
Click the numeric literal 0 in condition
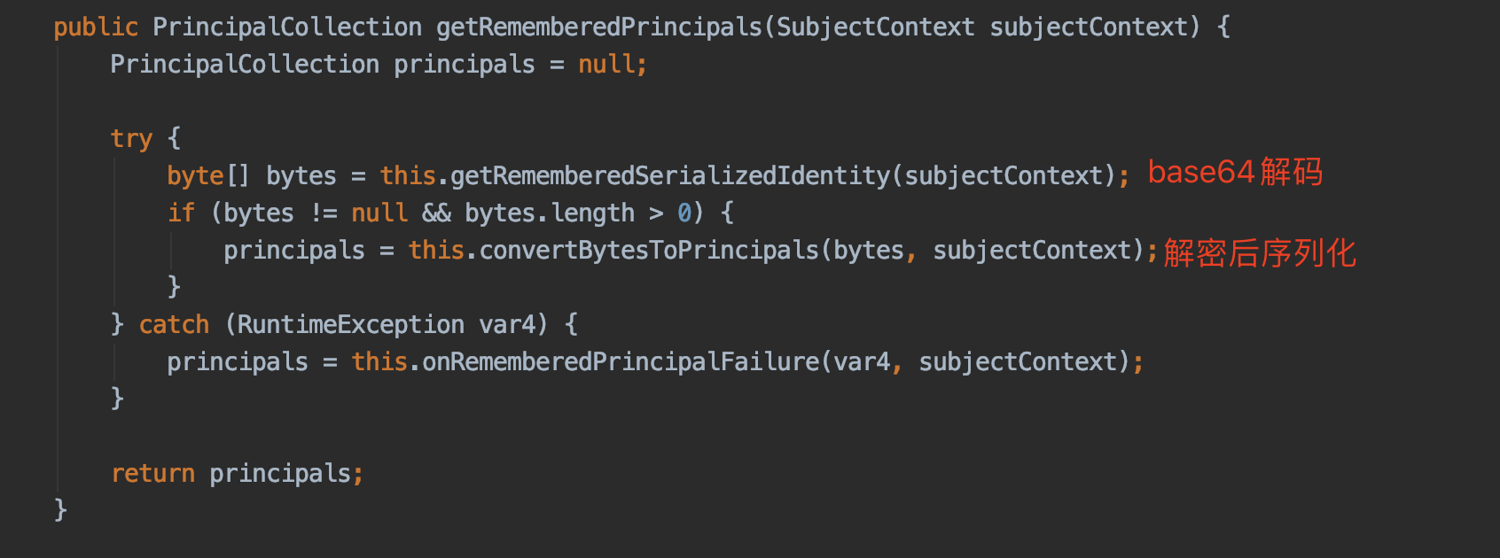click(684, 213)
